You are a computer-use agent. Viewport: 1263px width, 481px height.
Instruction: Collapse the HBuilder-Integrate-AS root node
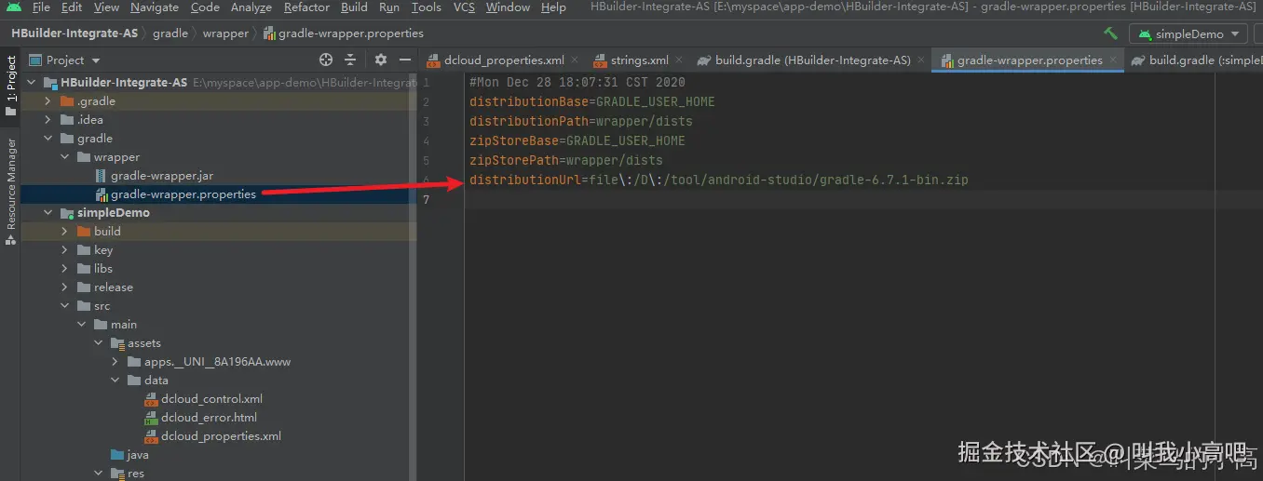(x=31, y=83)
